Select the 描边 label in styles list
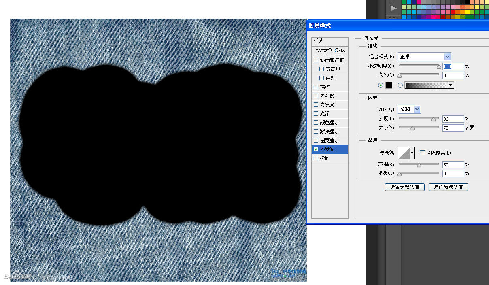The width and height of the screenshot is (489, 285). click(325, 87)
